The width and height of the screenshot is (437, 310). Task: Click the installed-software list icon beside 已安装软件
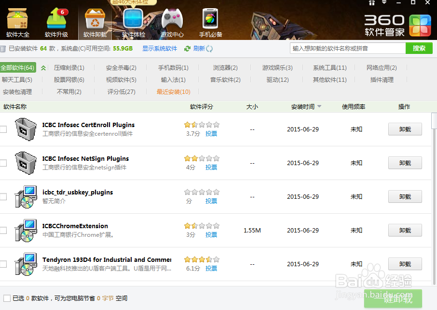3,49
